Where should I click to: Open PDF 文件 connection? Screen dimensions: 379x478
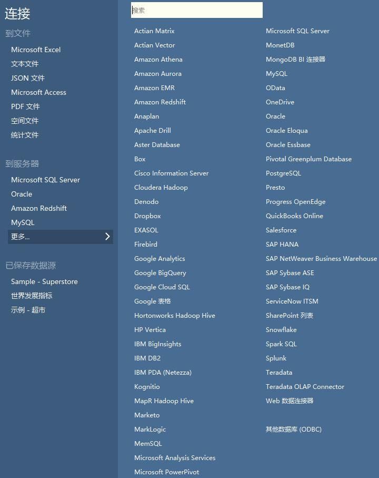25,106
